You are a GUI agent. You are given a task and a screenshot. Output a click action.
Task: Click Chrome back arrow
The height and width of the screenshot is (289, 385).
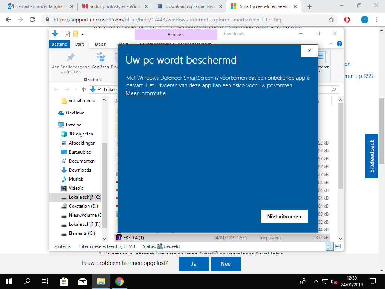[x=8, y=20]
